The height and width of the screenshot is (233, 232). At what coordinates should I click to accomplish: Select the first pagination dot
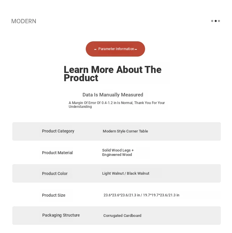click(x=212, y=21)
